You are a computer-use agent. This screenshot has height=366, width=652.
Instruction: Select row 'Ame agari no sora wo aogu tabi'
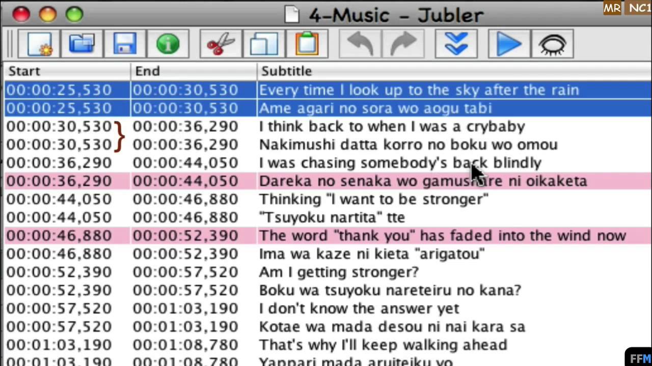click(x=328, y=108)
